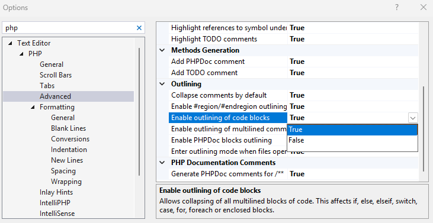Select General under PHP
Image resolution: width=433 pixels, height=223 pixels.
52,64
